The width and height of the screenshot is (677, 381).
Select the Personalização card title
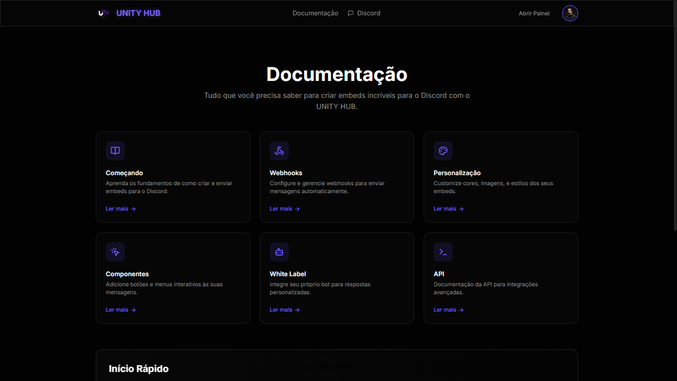[x=457, y=173]
